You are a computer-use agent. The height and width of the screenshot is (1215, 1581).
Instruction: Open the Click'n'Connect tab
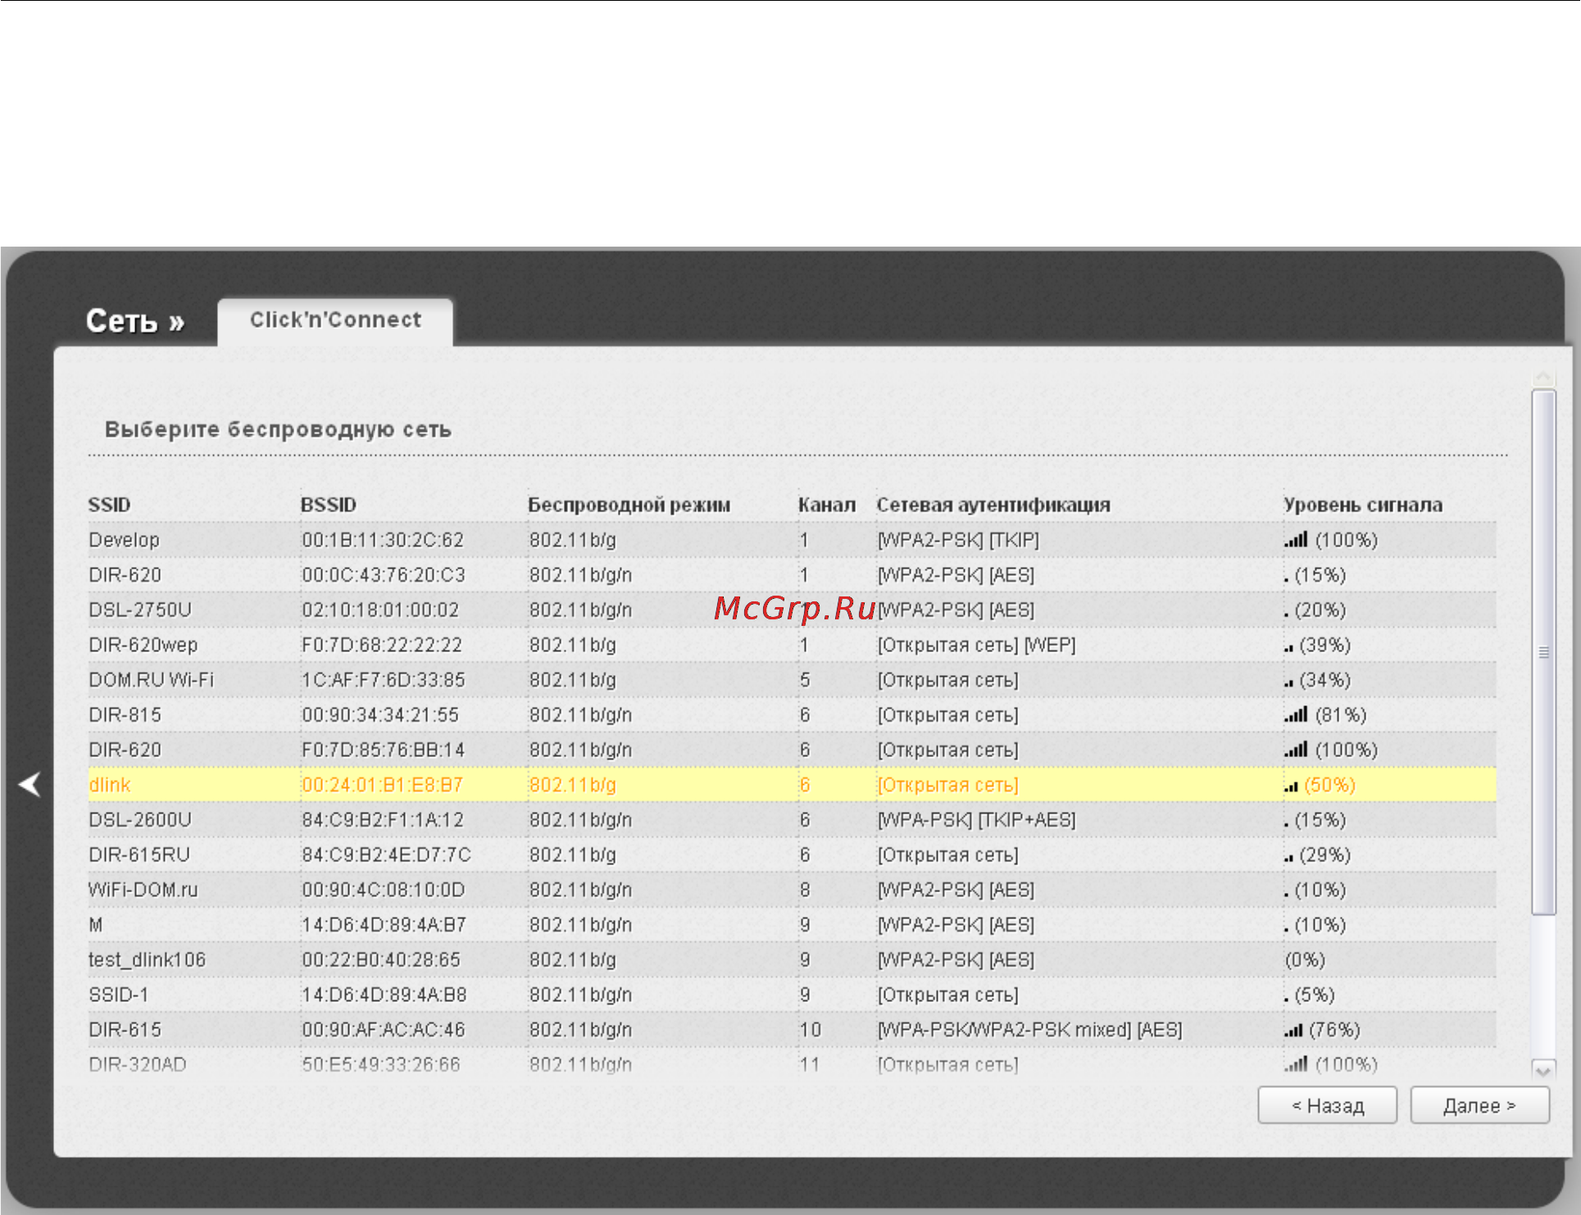[335, 320]
